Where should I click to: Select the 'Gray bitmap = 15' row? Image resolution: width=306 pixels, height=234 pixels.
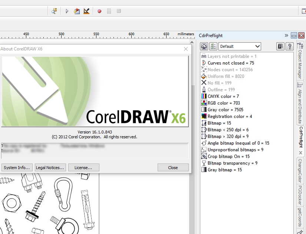(x=247, y=169)
